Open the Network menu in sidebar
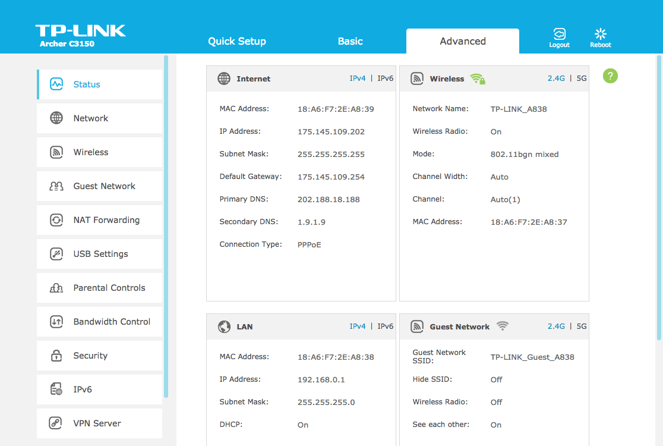The height and width of the screenshot is (446, 663). pos(91,118)
